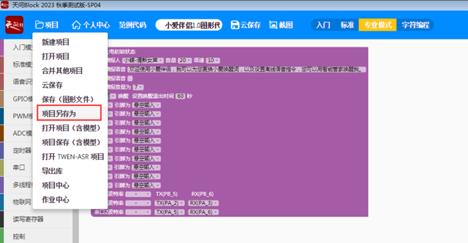Choose 项目另存为 from the menu
This screenshot has width=468, height=243.
pos(59,114)
